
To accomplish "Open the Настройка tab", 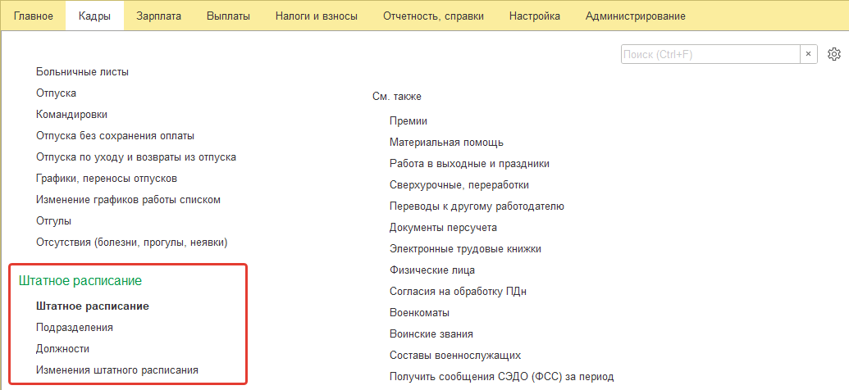I will click(x=534, y=16).
